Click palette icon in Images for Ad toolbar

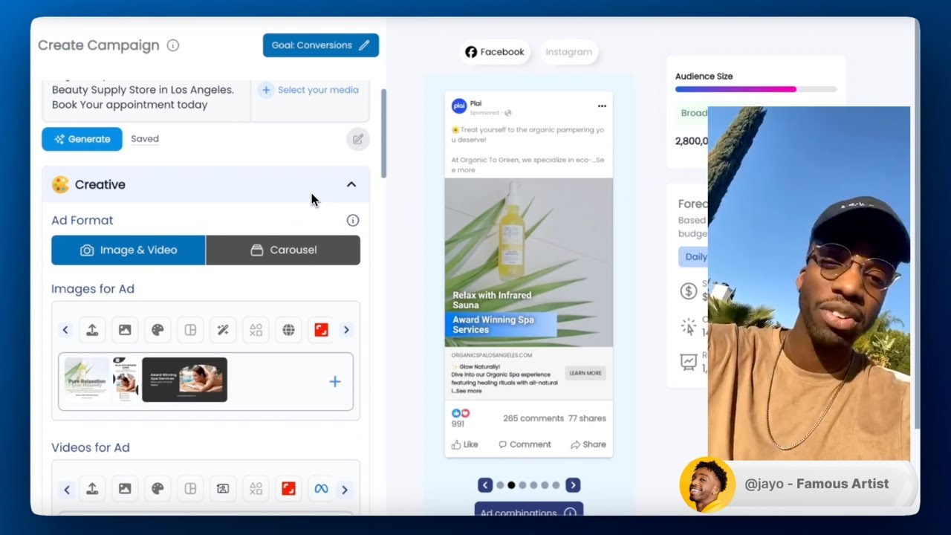coord(158,330)
